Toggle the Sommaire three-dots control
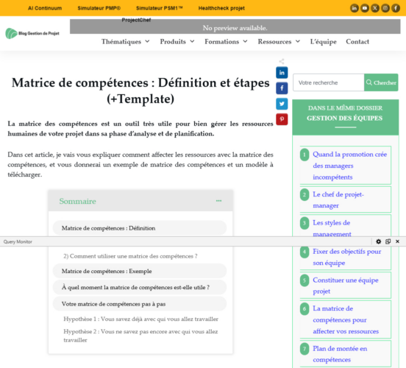406x368 pixels. point(218,201)
